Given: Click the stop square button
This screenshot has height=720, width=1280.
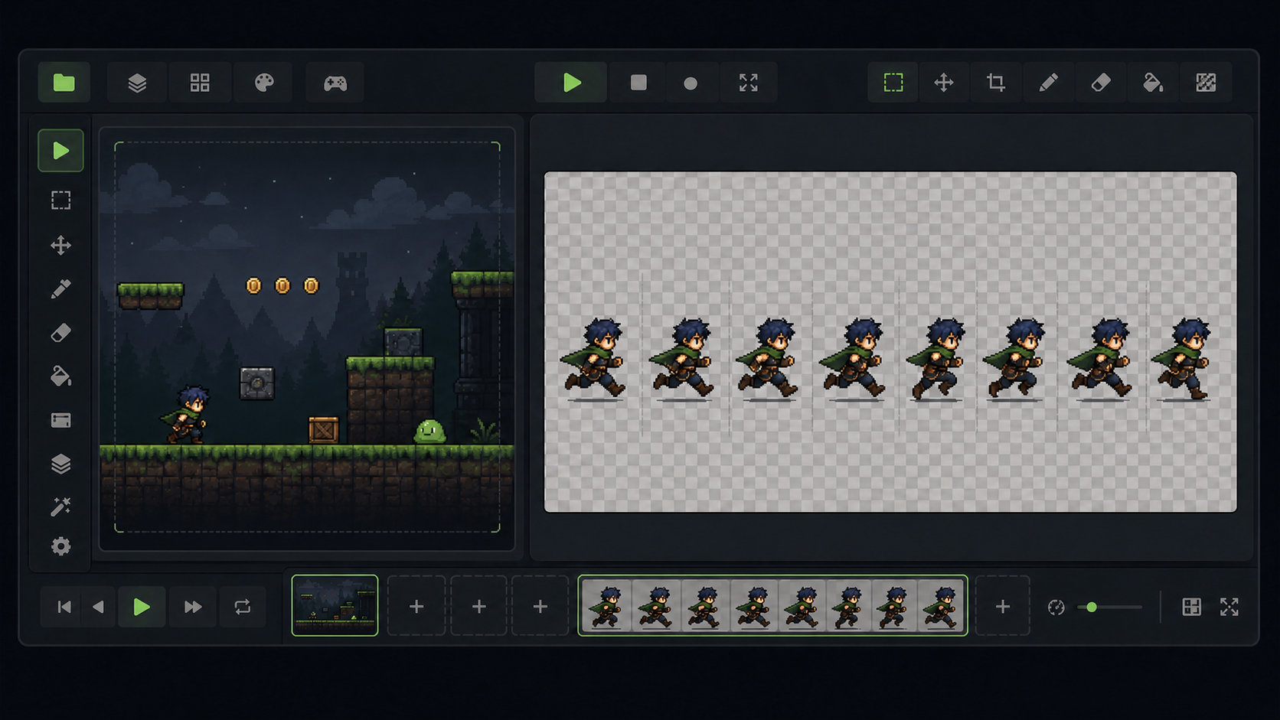Looking at the screenshot, I should 638,83.
